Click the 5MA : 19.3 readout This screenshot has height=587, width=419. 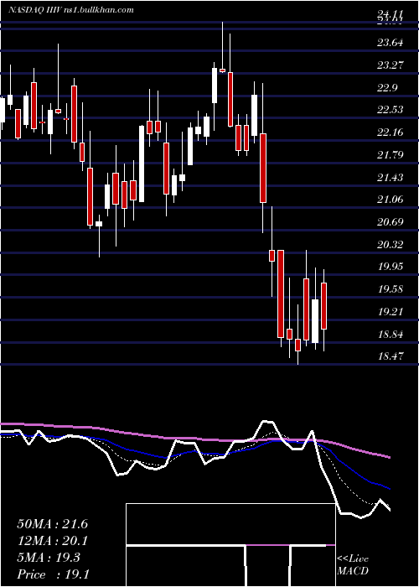pyautogui.click(x=49, y=558)
